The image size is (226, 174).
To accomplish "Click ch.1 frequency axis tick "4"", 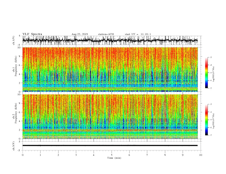I will pyautogui.click(x=20, y=74).
